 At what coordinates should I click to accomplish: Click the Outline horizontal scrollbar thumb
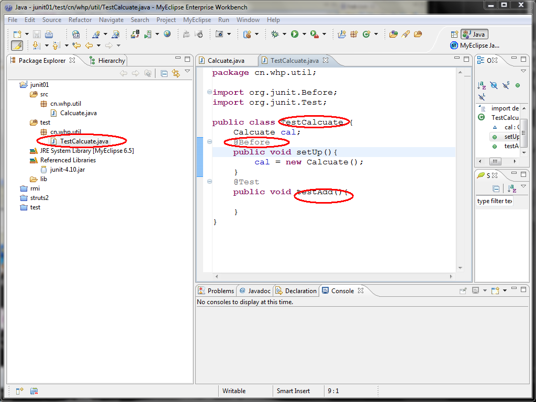[495, 161]
